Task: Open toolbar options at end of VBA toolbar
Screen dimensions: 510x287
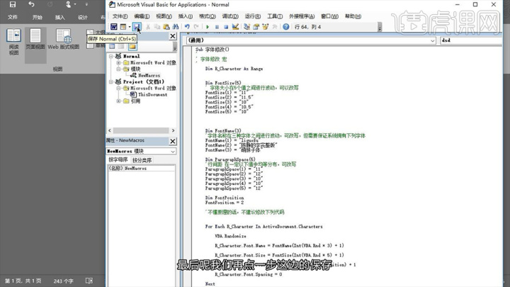Action: [380, 28]
